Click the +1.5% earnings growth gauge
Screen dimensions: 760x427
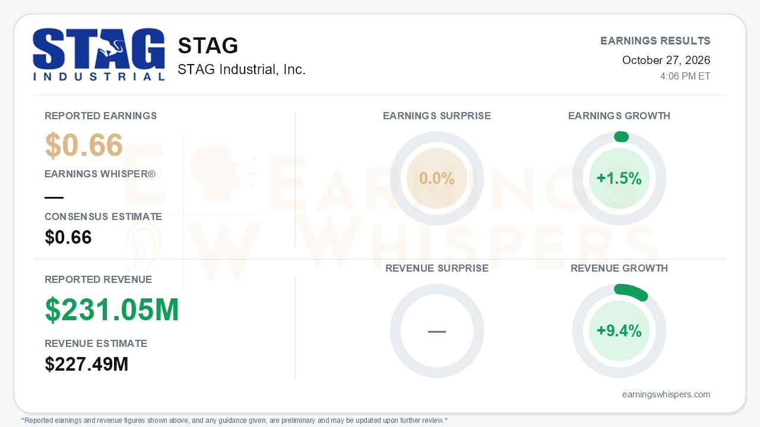[x=619, y=179]
